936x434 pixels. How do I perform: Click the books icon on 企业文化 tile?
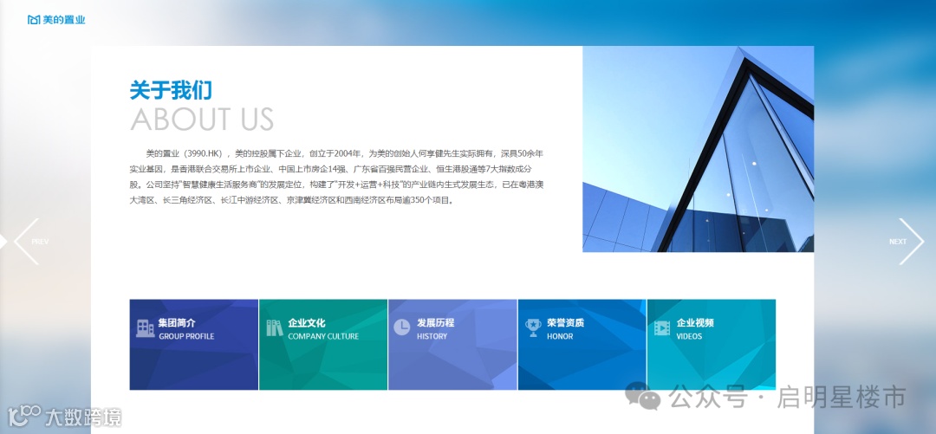[275, 327]
